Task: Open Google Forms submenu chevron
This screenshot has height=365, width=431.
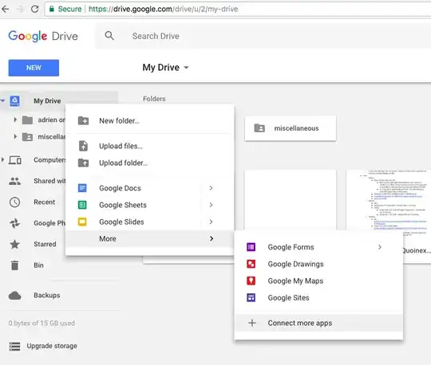Action: (380, 247)
